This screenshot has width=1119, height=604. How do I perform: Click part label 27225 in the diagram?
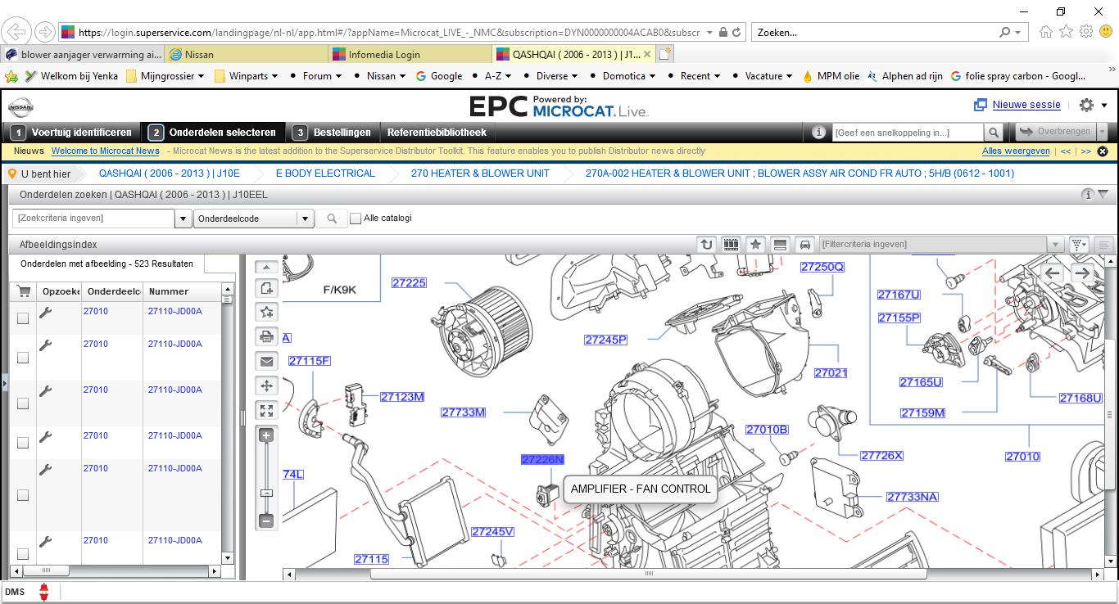409,283
